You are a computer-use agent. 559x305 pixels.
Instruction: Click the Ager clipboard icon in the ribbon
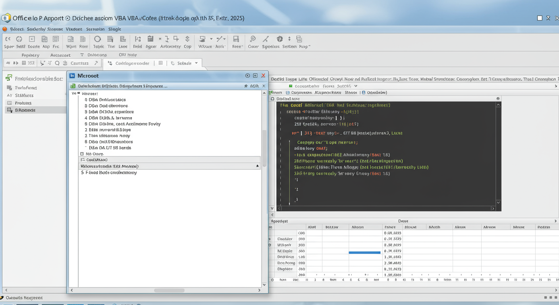150,39
